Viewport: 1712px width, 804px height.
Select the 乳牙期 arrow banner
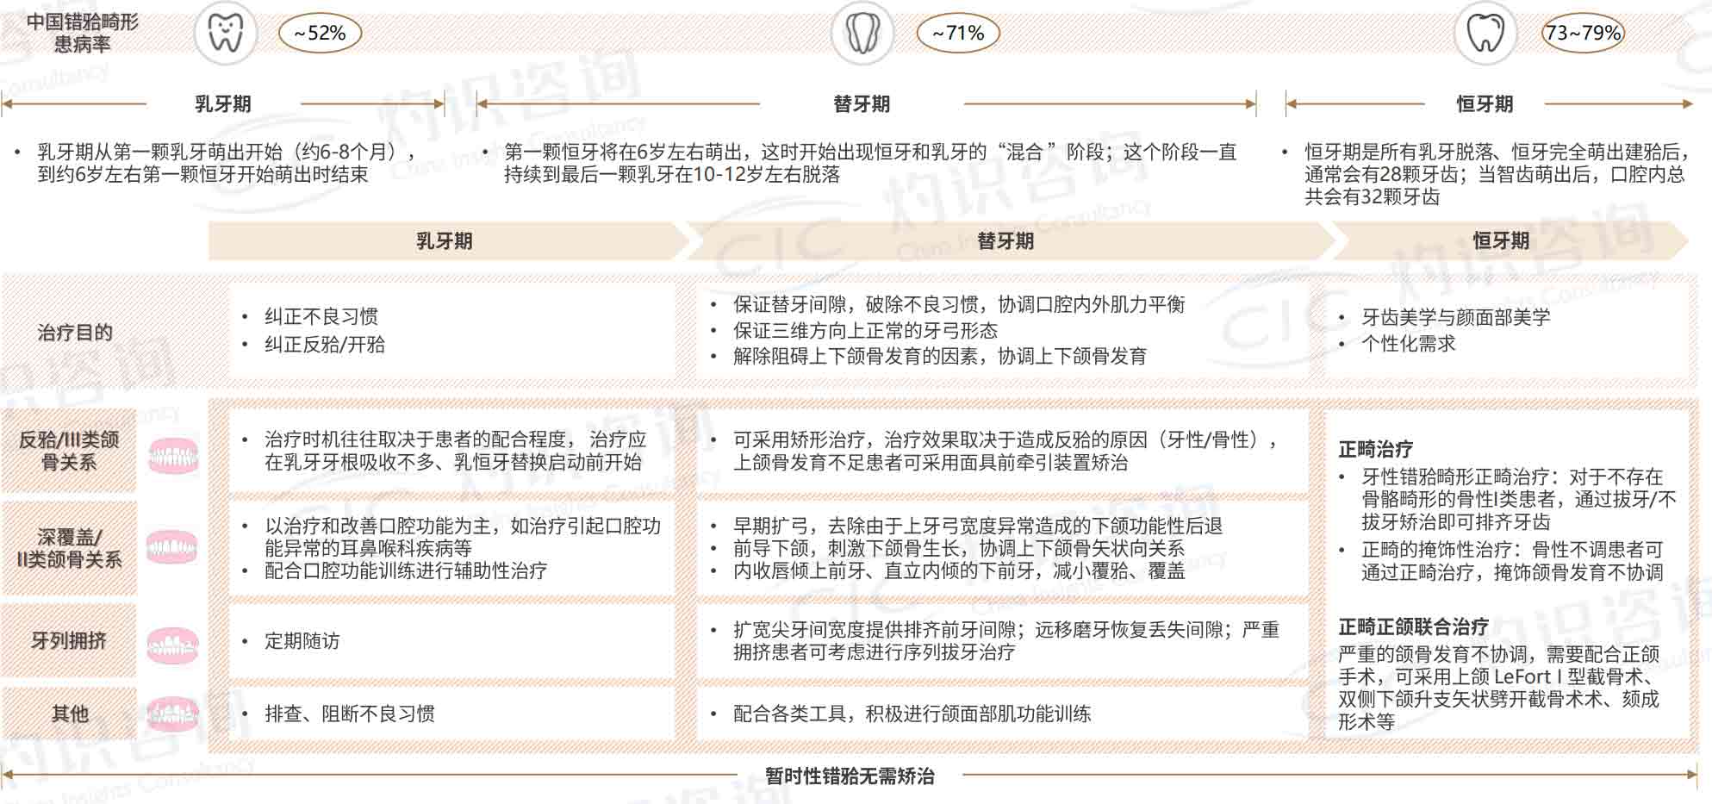coord(448,240)
